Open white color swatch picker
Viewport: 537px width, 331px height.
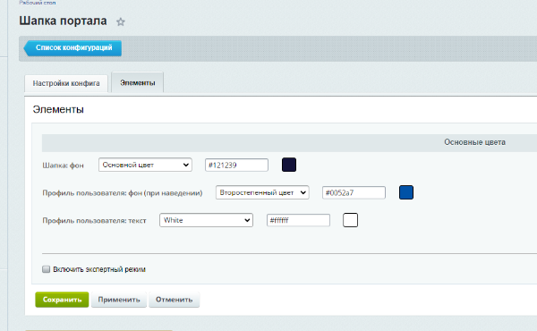pyautogui.click(x=350, y=220)
